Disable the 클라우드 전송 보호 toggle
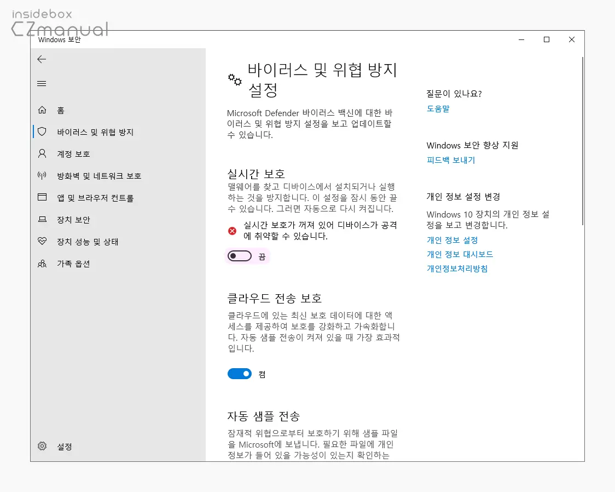 (x=239, y=374)
